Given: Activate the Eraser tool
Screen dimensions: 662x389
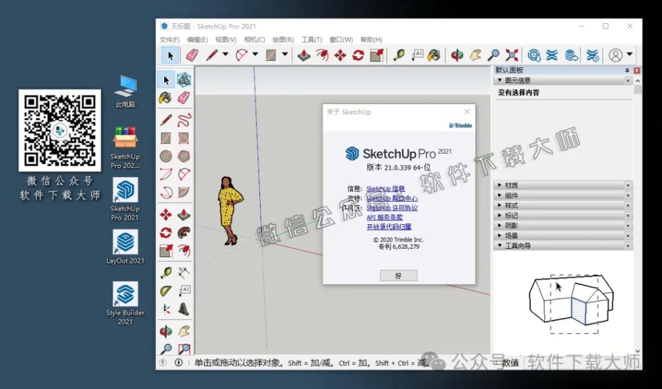Looking at the screenshot, I should pos(193,56).
